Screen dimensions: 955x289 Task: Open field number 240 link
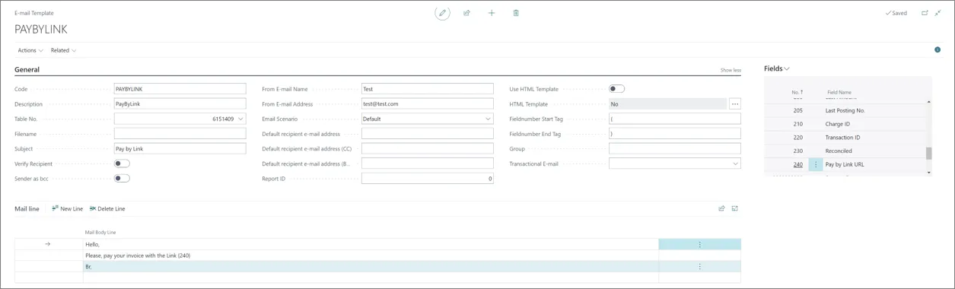tap(797, 164)
